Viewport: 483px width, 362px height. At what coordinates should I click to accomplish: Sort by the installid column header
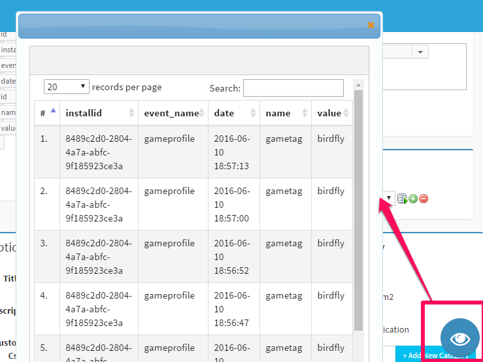point(99,113)
